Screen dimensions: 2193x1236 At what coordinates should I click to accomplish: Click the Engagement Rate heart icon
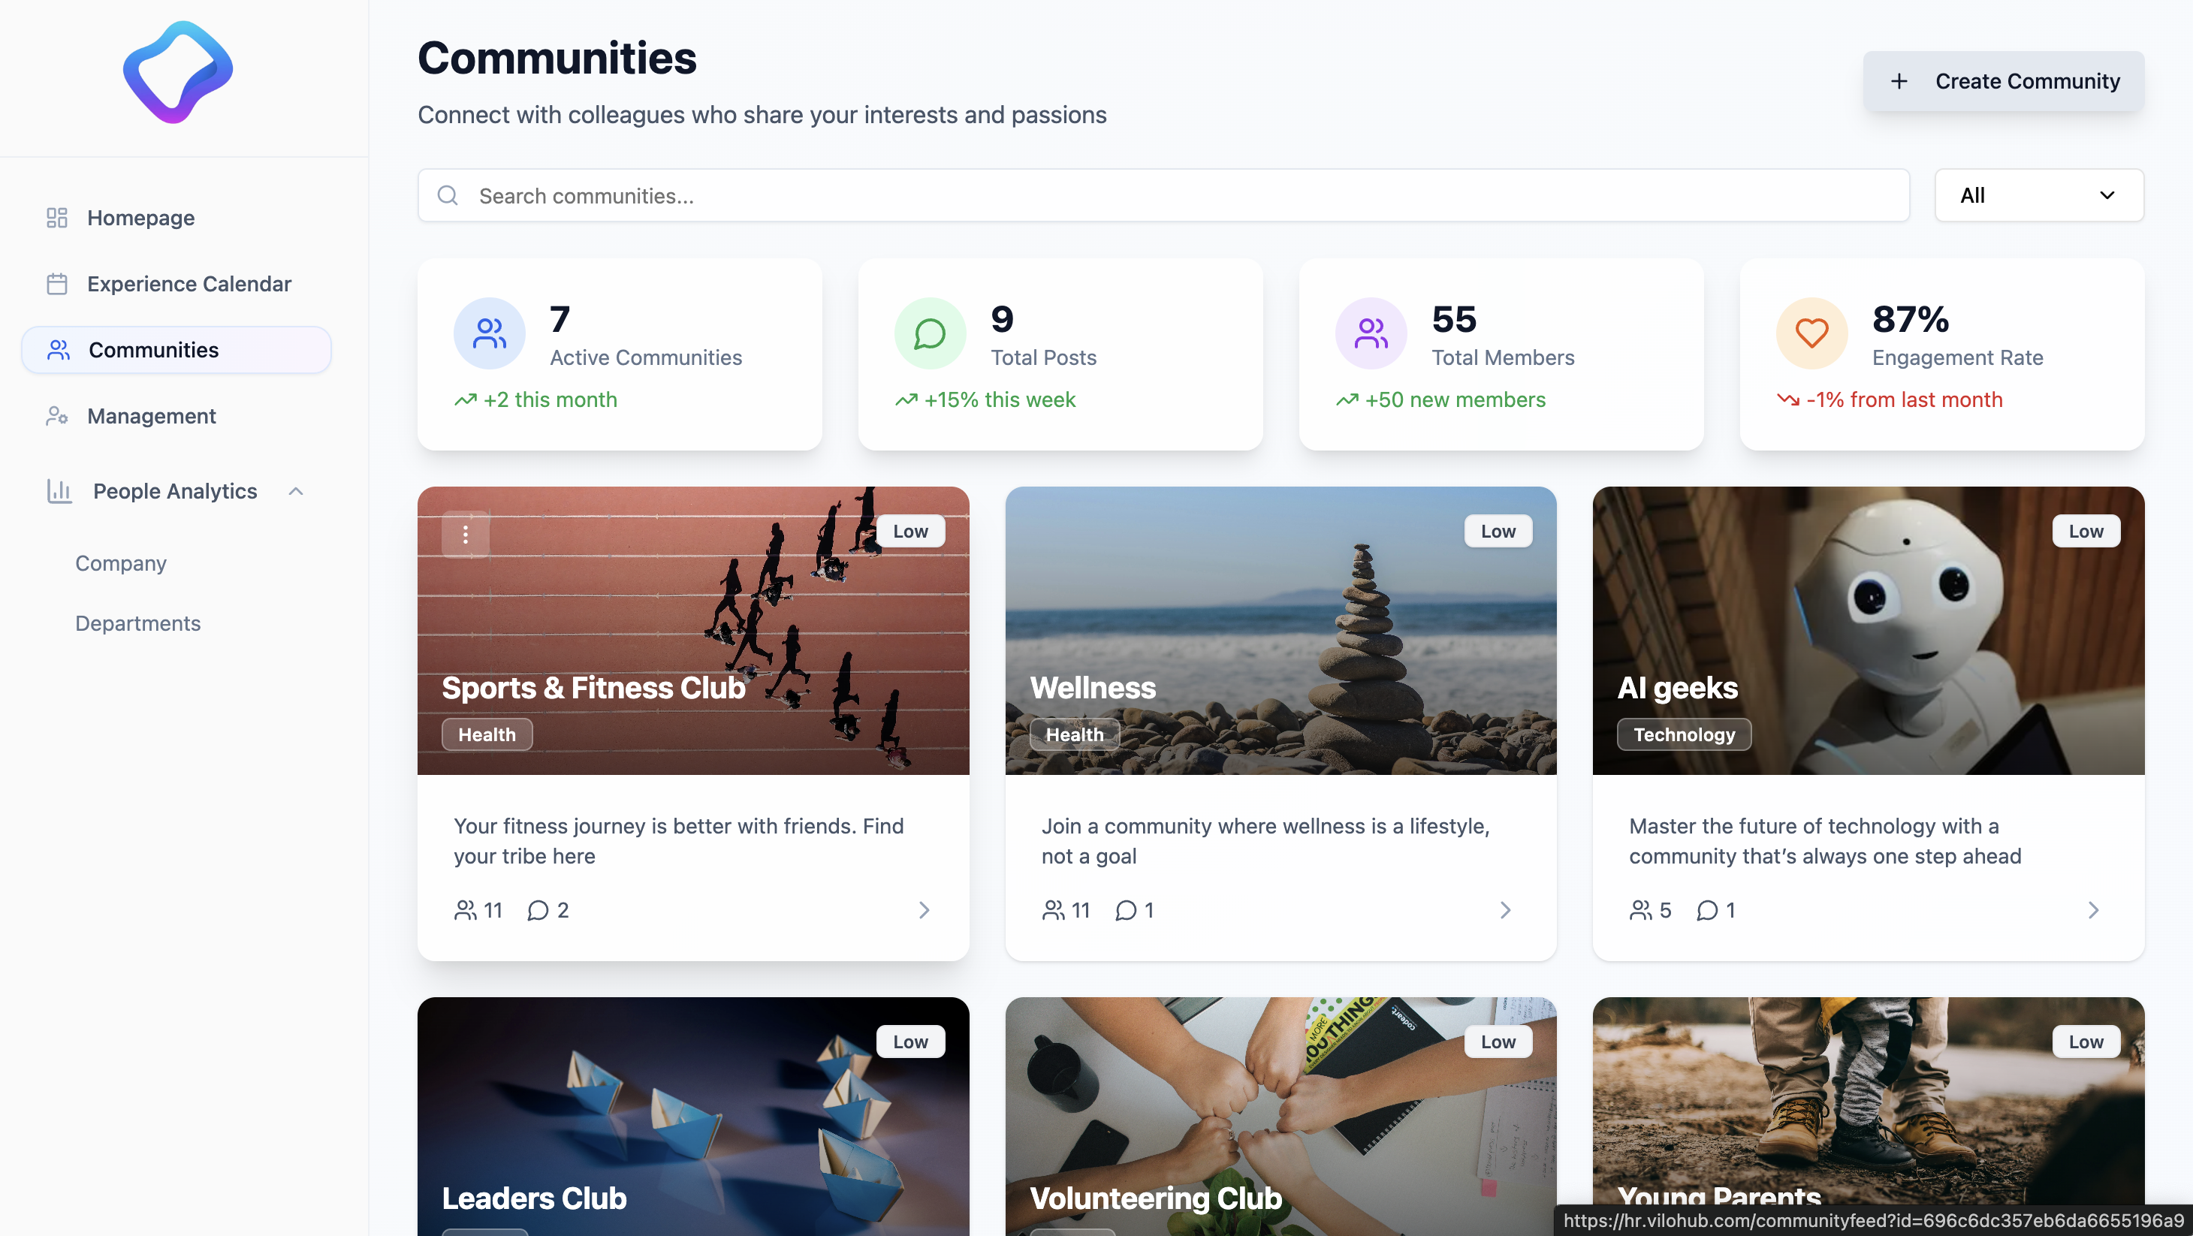tap(1812, 333)
